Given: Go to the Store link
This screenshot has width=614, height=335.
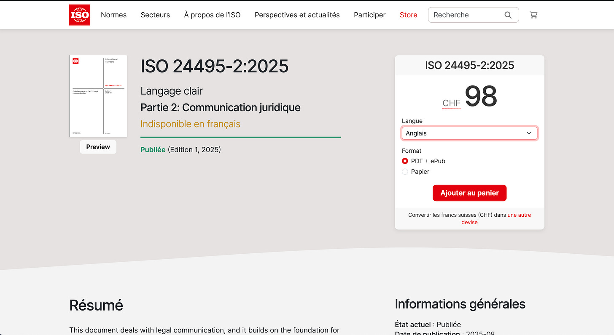Looking at the screenshot, I should [408, 15].
